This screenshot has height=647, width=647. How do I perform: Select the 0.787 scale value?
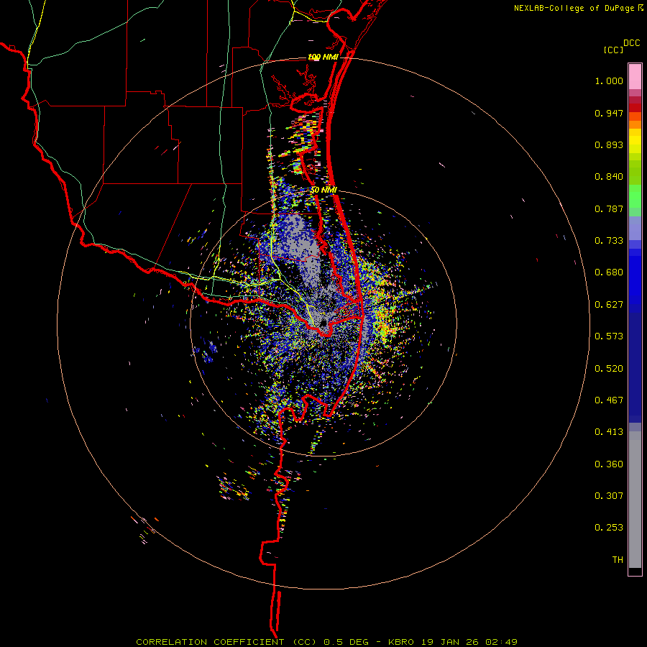(x=609, y=208)
